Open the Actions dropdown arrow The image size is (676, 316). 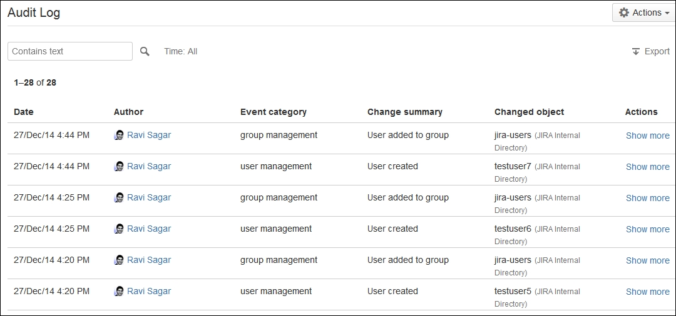click(x=667, y=13)
